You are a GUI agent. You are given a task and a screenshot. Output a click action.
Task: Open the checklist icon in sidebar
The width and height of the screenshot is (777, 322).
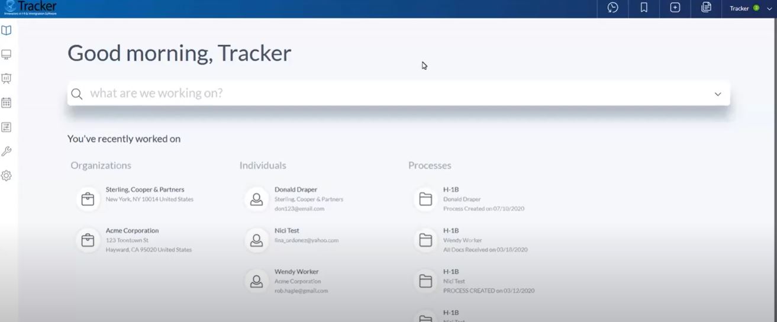tap(7, 127)
